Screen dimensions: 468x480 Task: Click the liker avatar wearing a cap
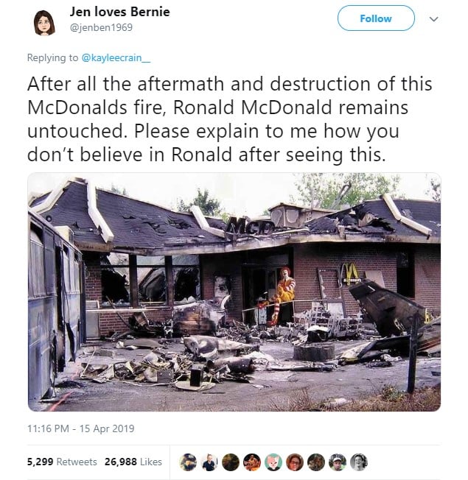tap(338, 462)
